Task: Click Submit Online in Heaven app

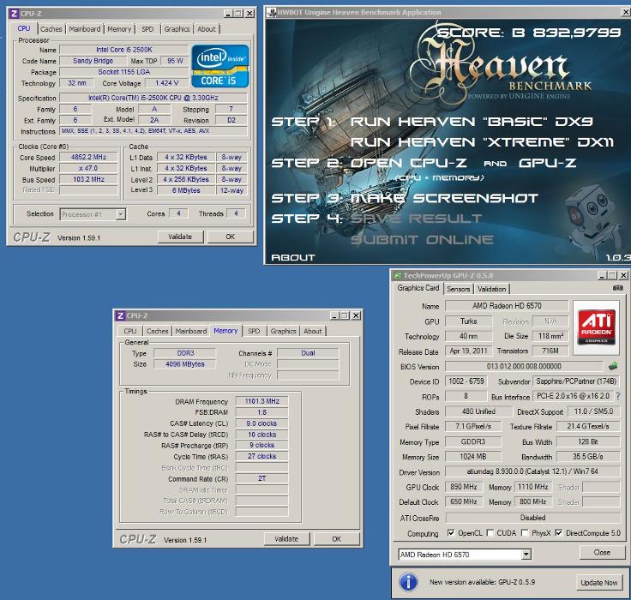Action: click(422, 240)
